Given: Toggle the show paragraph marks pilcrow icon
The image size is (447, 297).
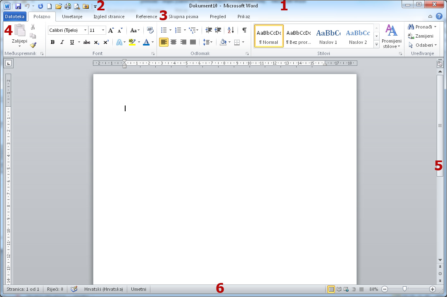Looking at the screenshot, I should coord(245,30).
